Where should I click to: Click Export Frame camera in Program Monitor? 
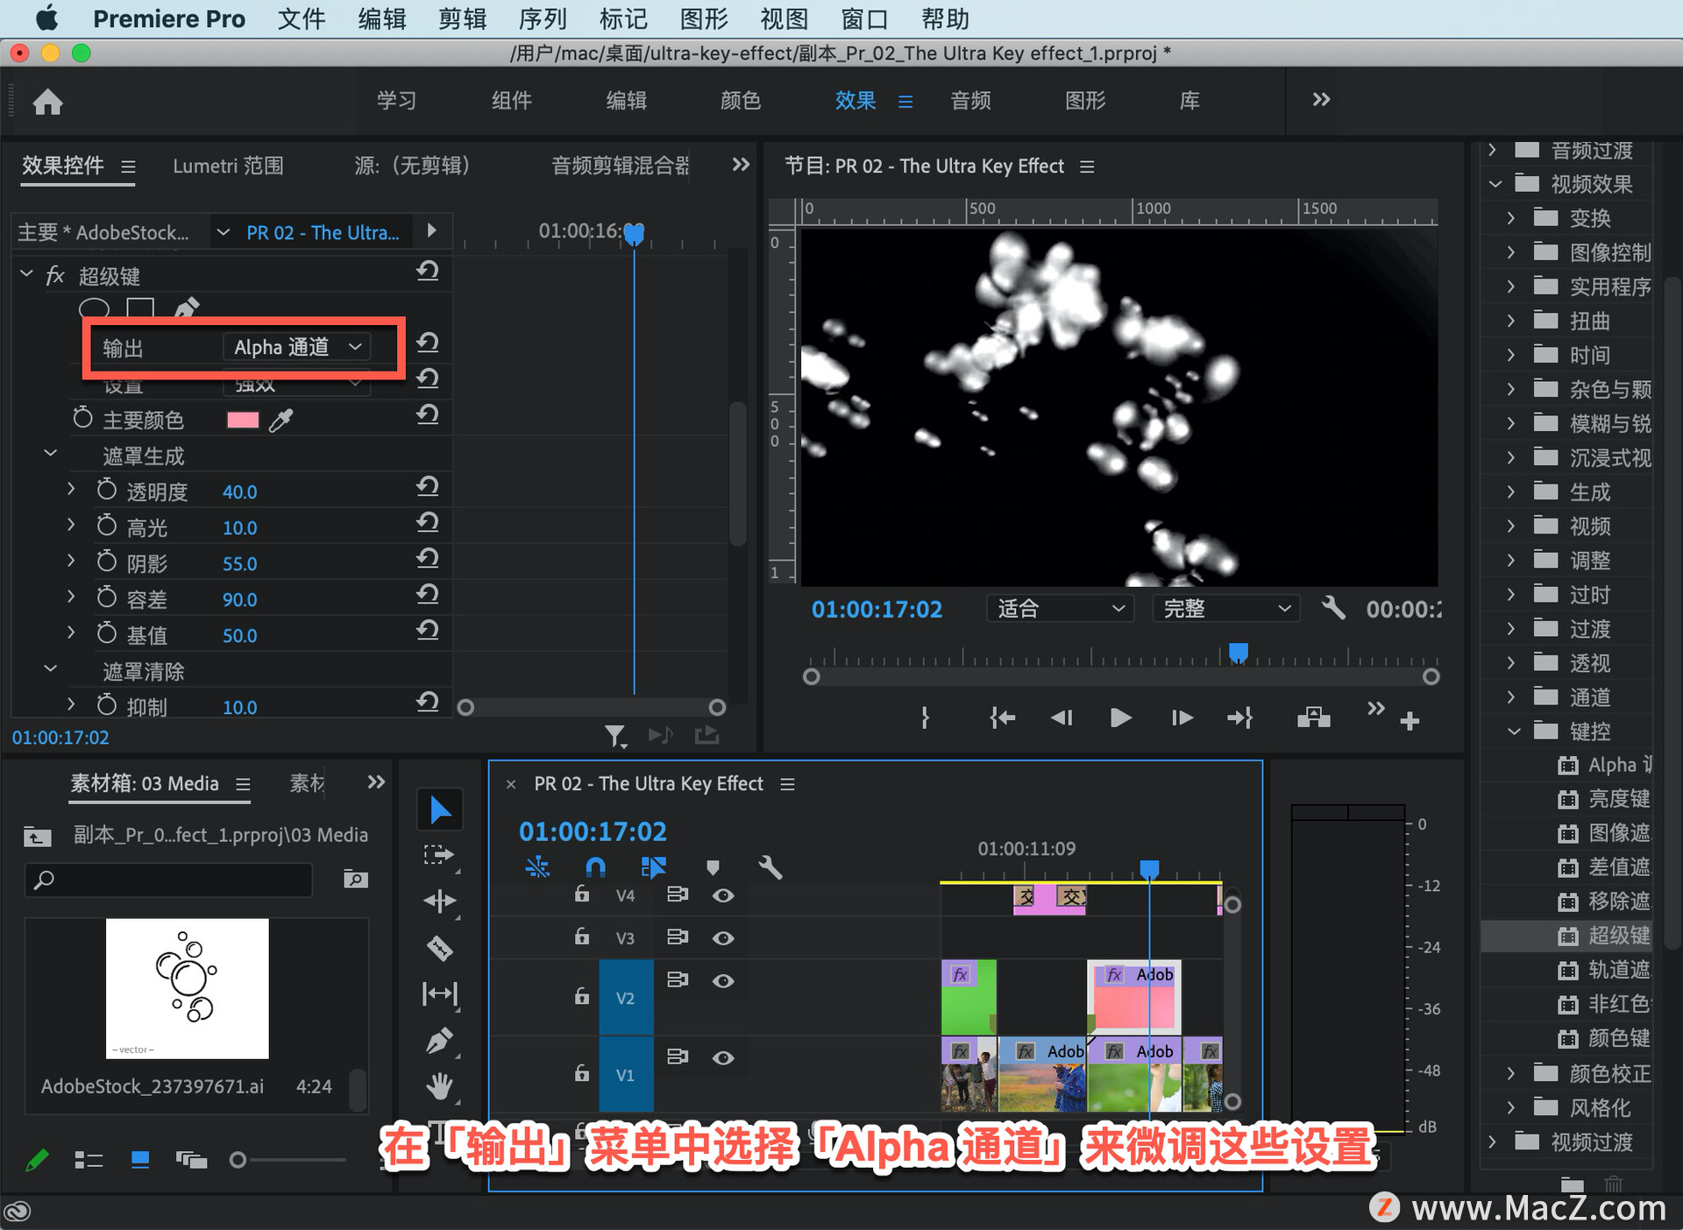[1314, 718]
